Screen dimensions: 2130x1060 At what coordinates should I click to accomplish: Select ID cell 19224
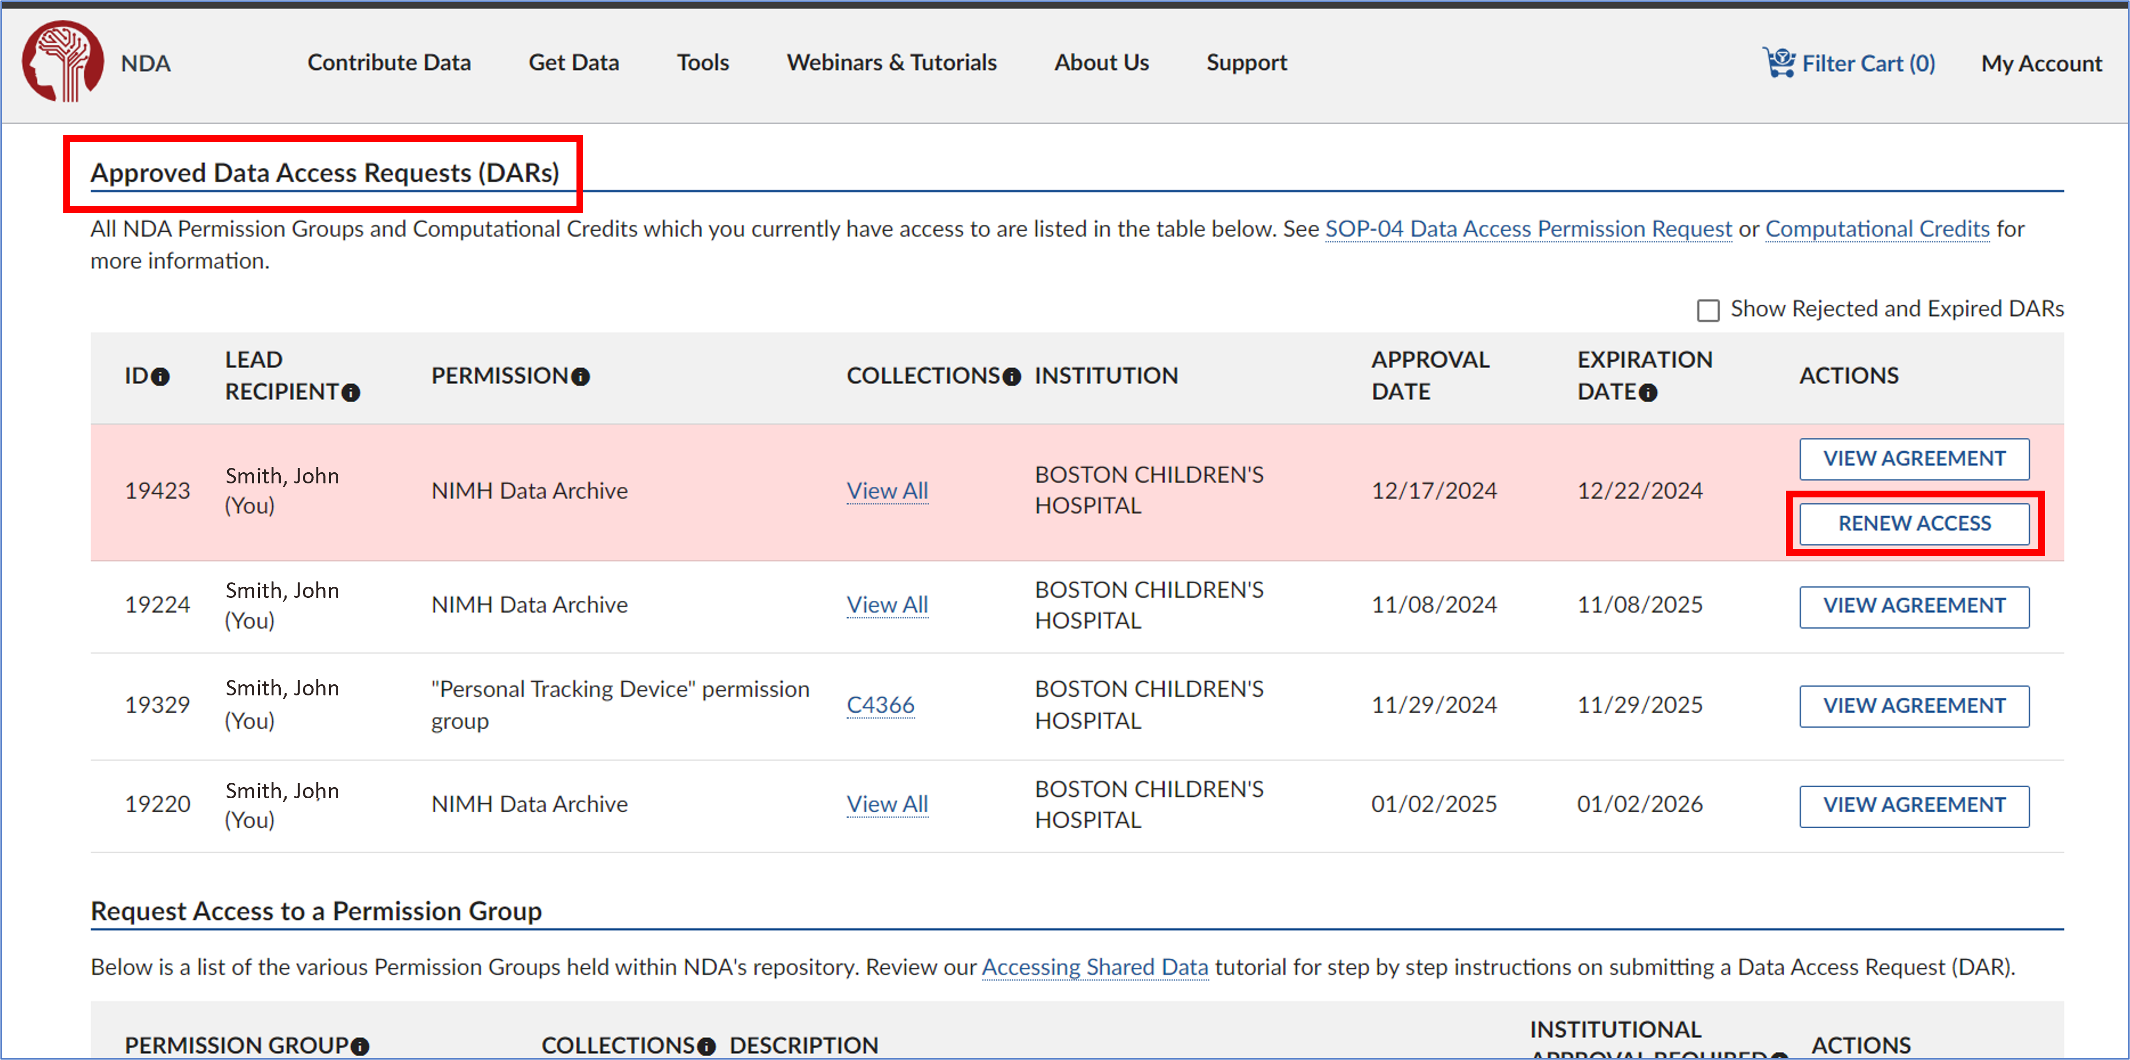tap(157, 605)
